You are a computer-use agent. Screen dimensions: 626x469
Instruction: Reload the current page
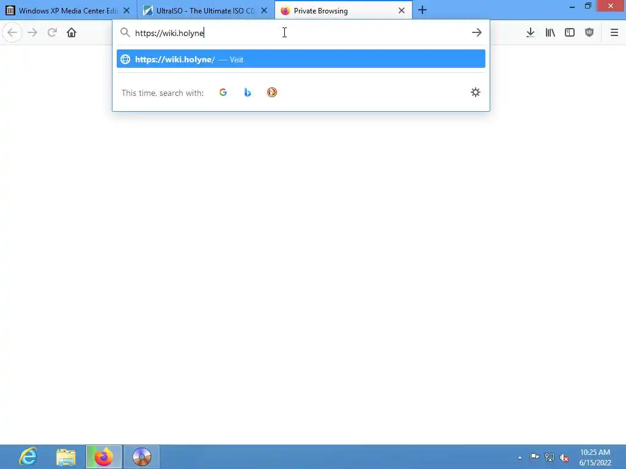point(52,32)
